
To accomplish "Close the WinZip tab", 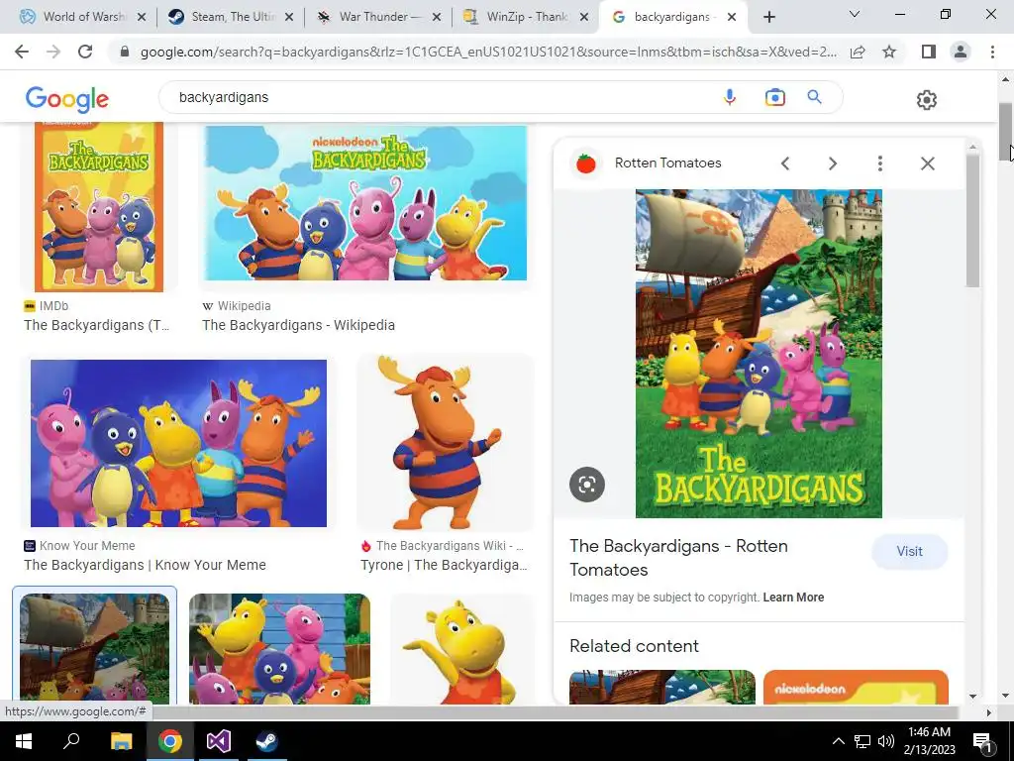I will (584, 17).
